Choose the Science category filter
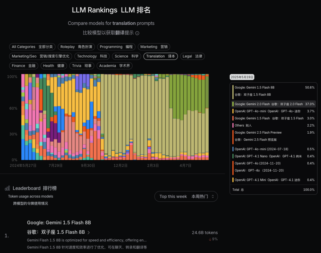Viewport: 321px width, 253px height. pyautogui.click(x=127, y=56)
